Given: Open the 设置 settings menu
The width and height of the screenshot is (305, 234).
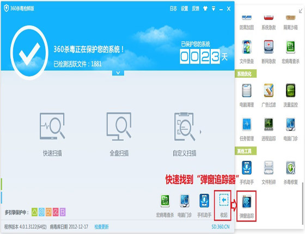Looking at the screenshot, I should coord(185,9).
